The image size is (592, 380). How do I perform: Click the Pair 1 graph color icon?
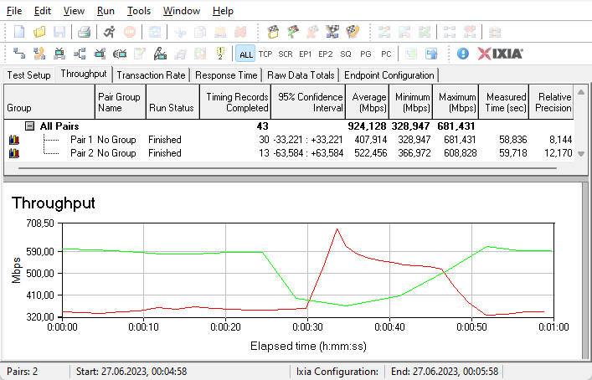[x=14, y=140]
